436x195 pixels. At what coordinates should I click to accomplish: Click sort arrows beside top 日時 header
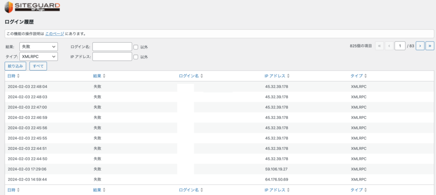point(18,76)
